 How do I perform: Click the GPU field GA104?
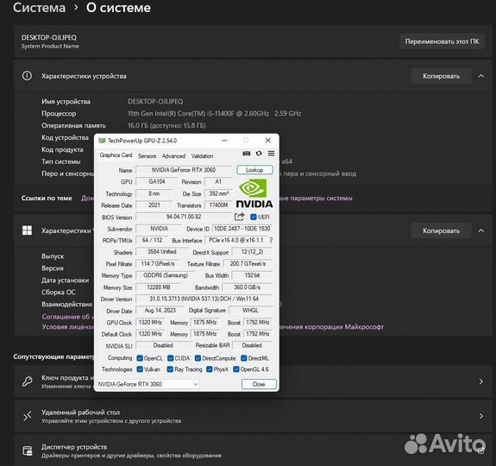click(x=157, y=181)
